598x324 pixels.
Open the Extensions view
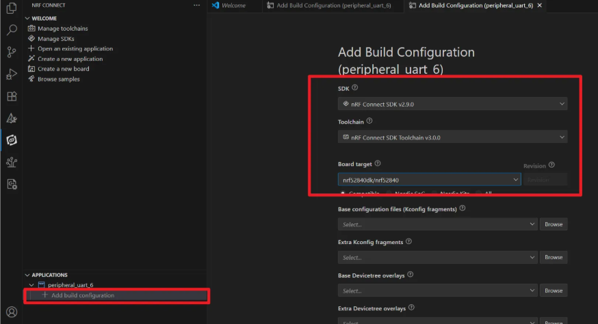pos(11,96)
